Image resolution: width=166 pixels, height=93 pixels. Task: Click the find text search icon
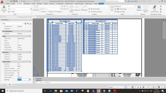pos(31,9)
